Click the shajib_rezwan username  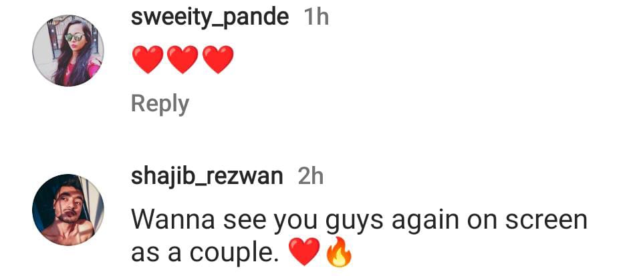tap(207, 177)
